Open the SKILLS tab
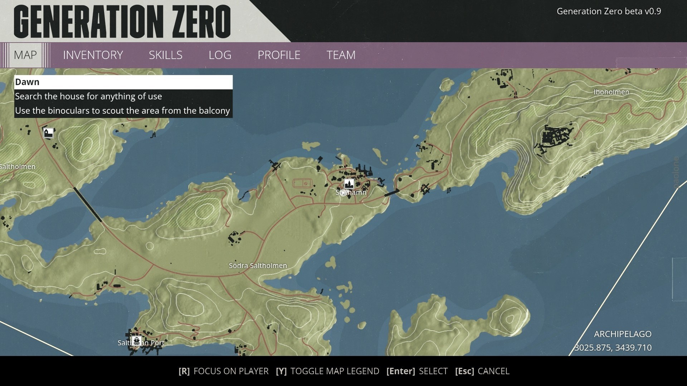The image size is (687, 386). 166,55
